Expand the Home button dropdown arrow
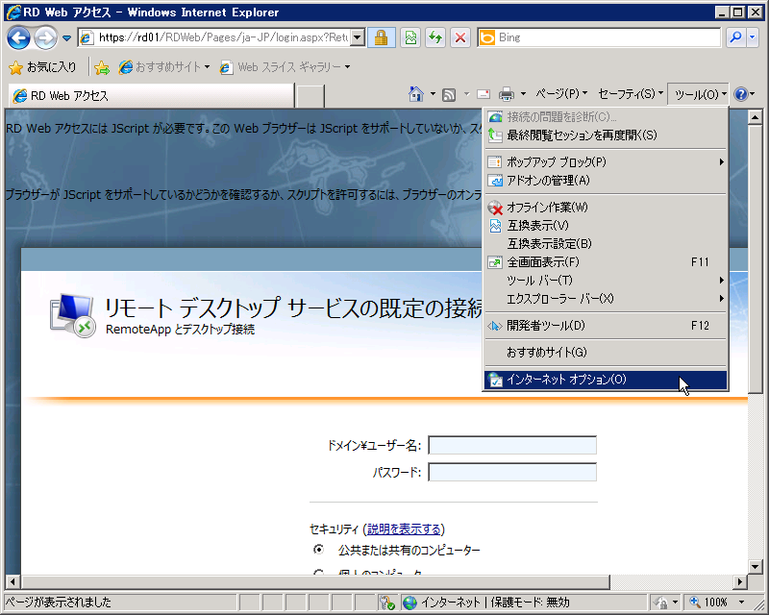 coord(433,94)
